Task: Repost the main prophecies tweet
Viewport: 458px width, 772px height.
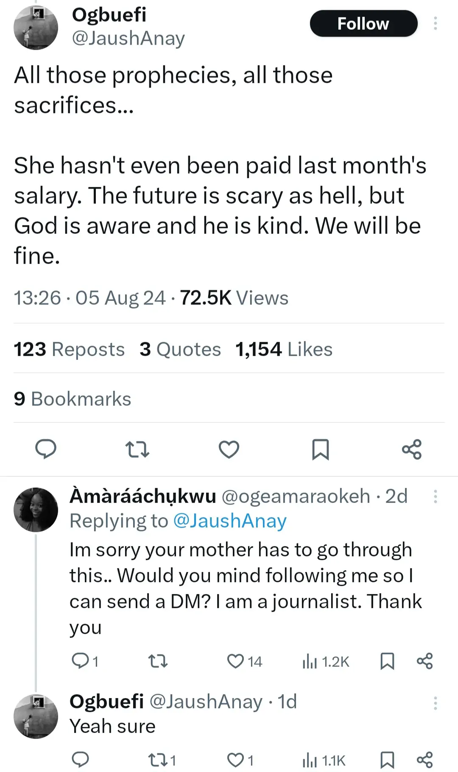Action: 137,449
